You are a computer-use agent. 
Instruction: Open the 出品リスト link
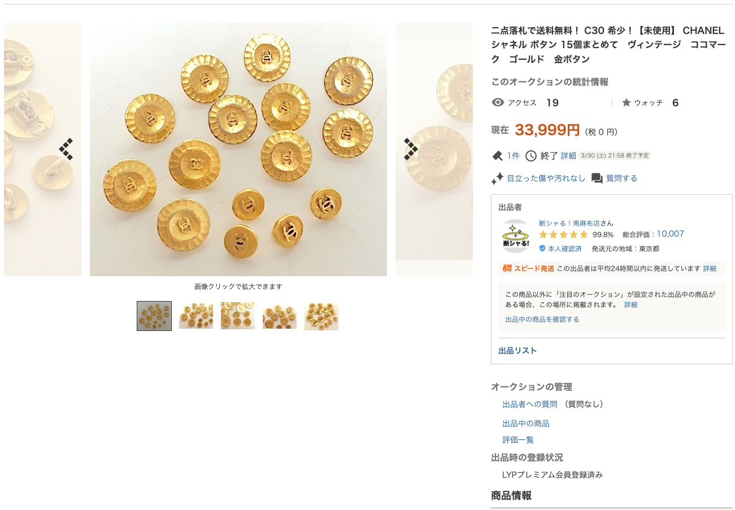coord(517,351)
